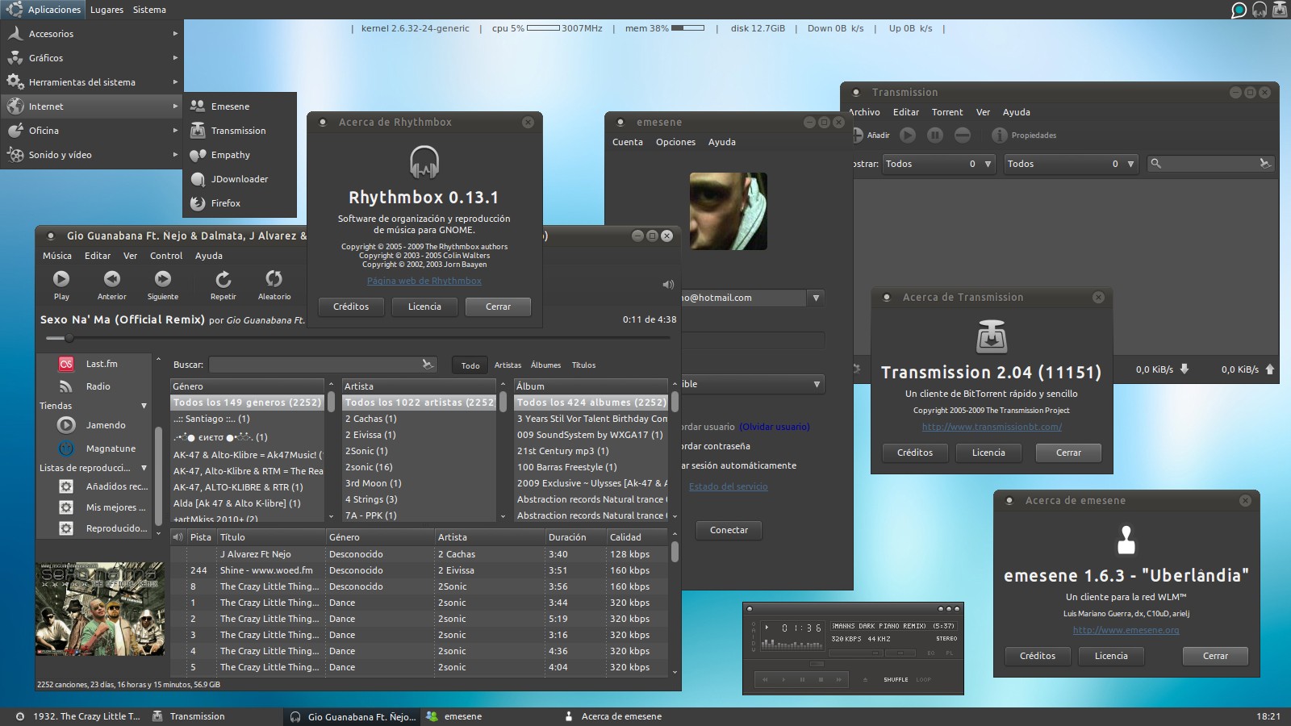Launch Emesene from Internet submenu
The image size is (1291, 726).
pos(240,106)
